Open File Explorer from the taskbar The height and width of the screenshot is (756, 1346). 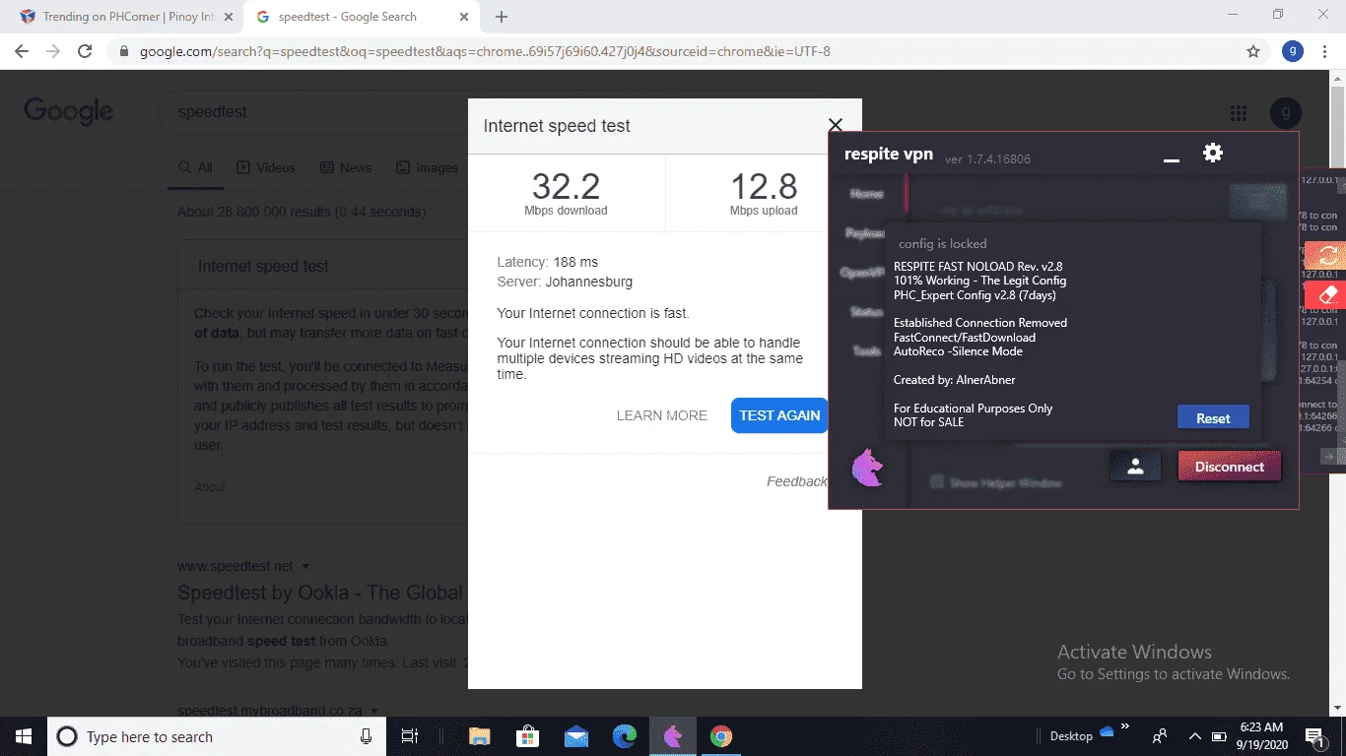click(480, 736)
